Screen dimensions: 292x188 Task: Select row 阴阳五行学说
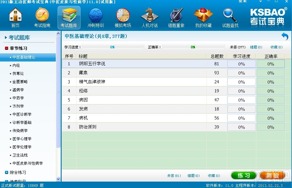[173, 64]
